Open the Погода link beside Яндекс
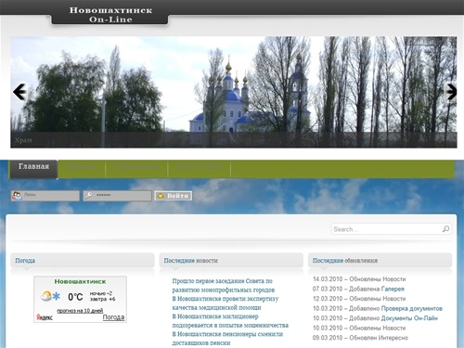 pos(113,317)
